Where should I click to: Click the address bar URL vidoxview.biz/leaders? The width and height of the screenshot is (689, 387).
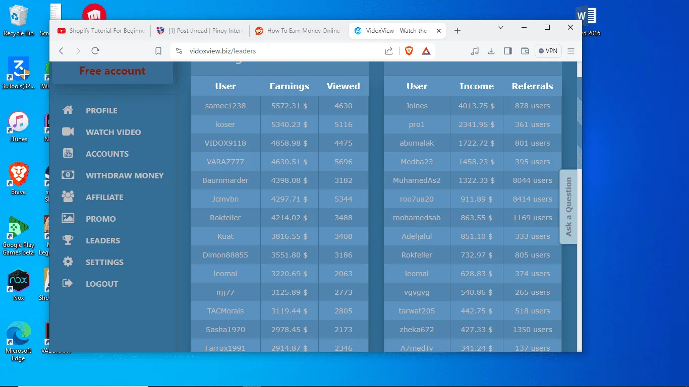coord(222,51)
